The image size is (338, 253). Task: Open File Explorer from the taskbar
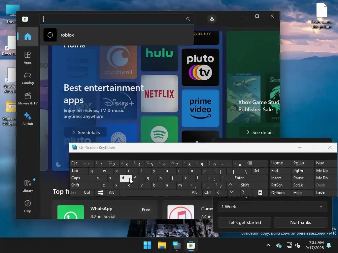pyautogui.click(x=162, y=245)
